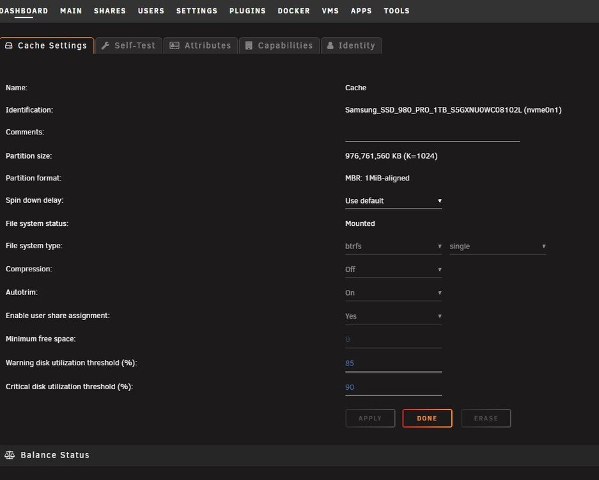Viewport: 599px width, 480px height.
Task: Click the building icon on Capabilities tab
Action: [x=249, y=45]
